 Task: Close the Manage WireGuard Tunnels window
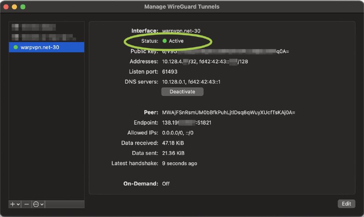click(6, 7)
